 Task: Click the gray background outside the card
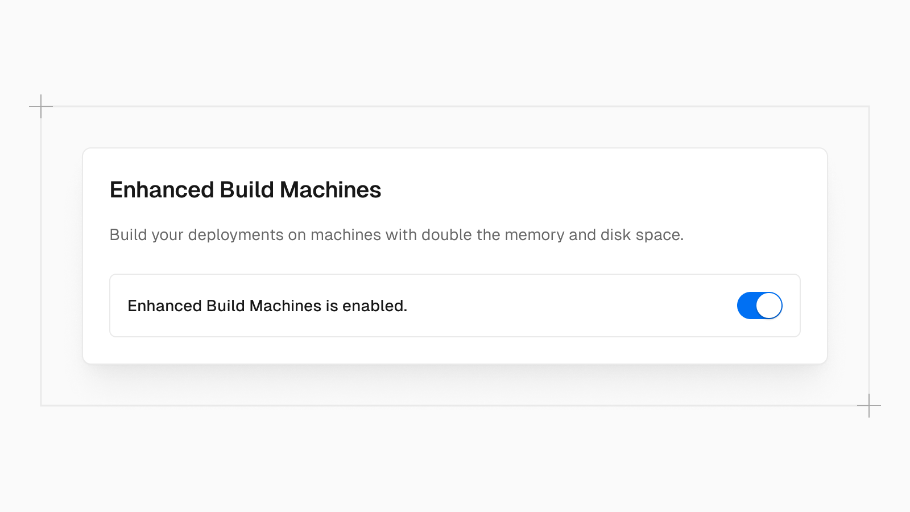pos(455,461)
